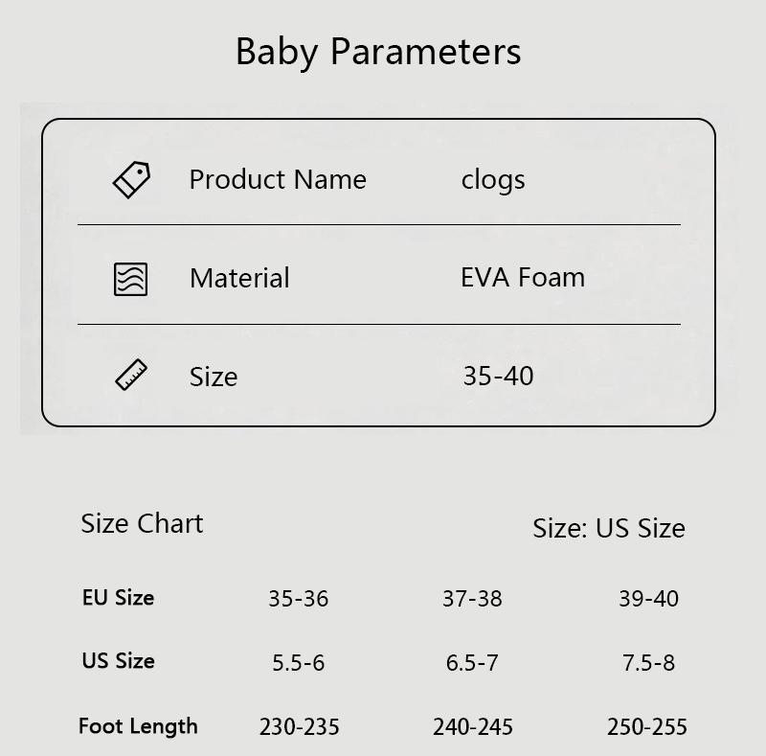
Task: Click the Baby Parameters heading
Action: pos(378,52)
